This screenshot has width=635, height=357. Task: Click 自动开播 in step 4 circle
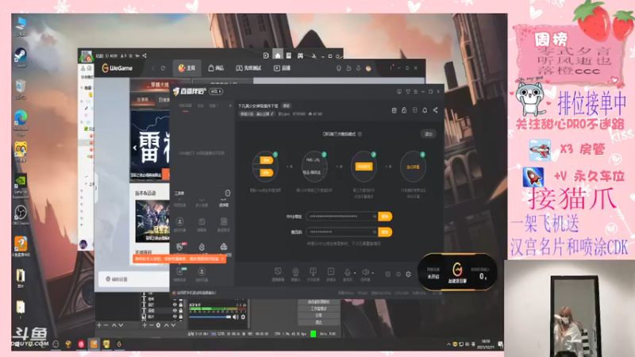pos(413,167)
